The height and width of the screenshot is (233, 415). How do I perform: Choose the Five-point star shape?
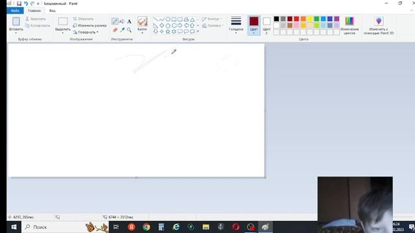click(x=168, y=32)
